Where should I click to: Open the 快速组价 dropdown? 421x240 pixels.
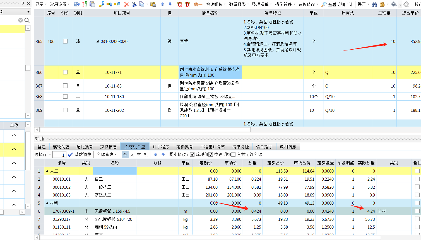216,4
